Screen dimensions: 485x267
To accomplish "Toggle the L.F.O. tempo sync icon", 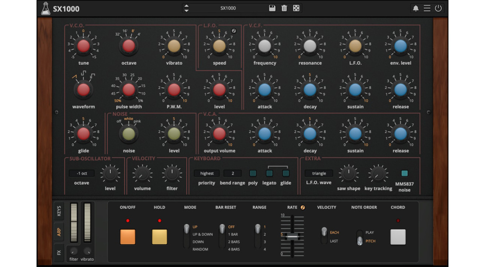I will [234, 31].
